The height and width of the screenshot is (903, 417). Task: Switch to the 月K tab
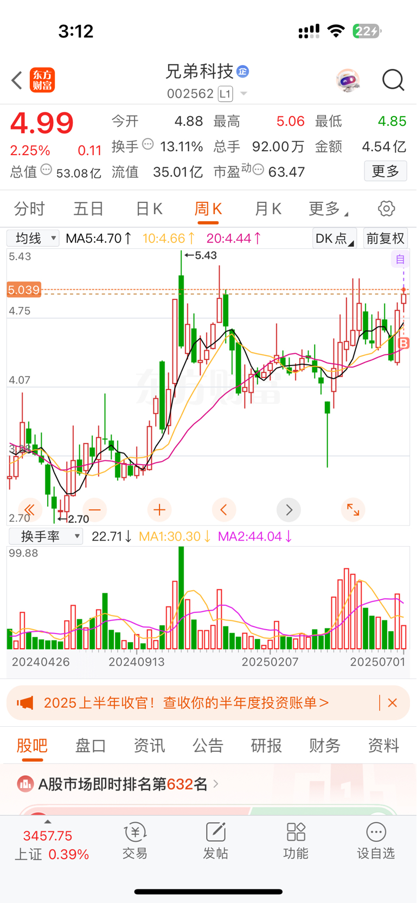pyautogui.click(x=268, y=209)
